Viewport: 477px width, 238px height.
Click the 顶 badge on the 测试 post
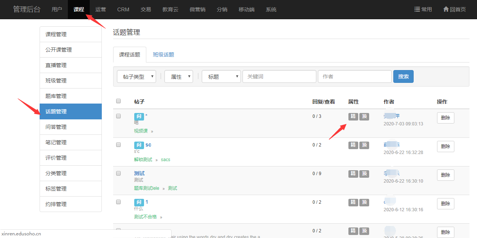point(364,174)
